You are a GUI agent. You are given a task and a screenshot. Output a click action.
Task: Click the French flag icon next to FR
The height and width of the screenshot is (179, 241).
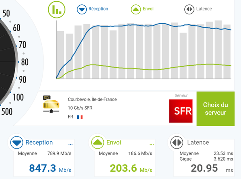[80, 117]
